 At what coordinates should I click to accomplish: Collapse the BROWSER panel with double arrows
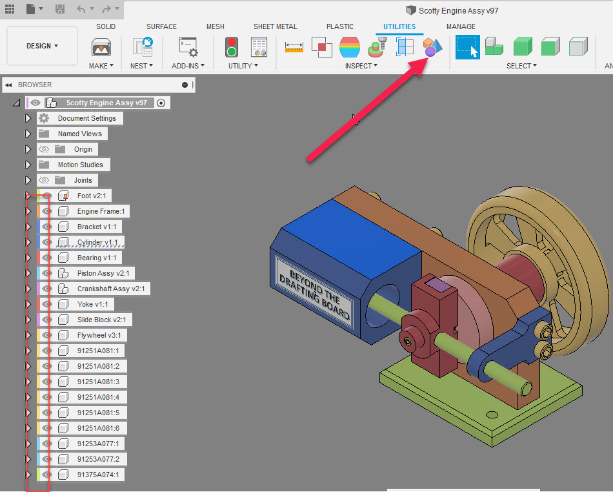[8, 85]
